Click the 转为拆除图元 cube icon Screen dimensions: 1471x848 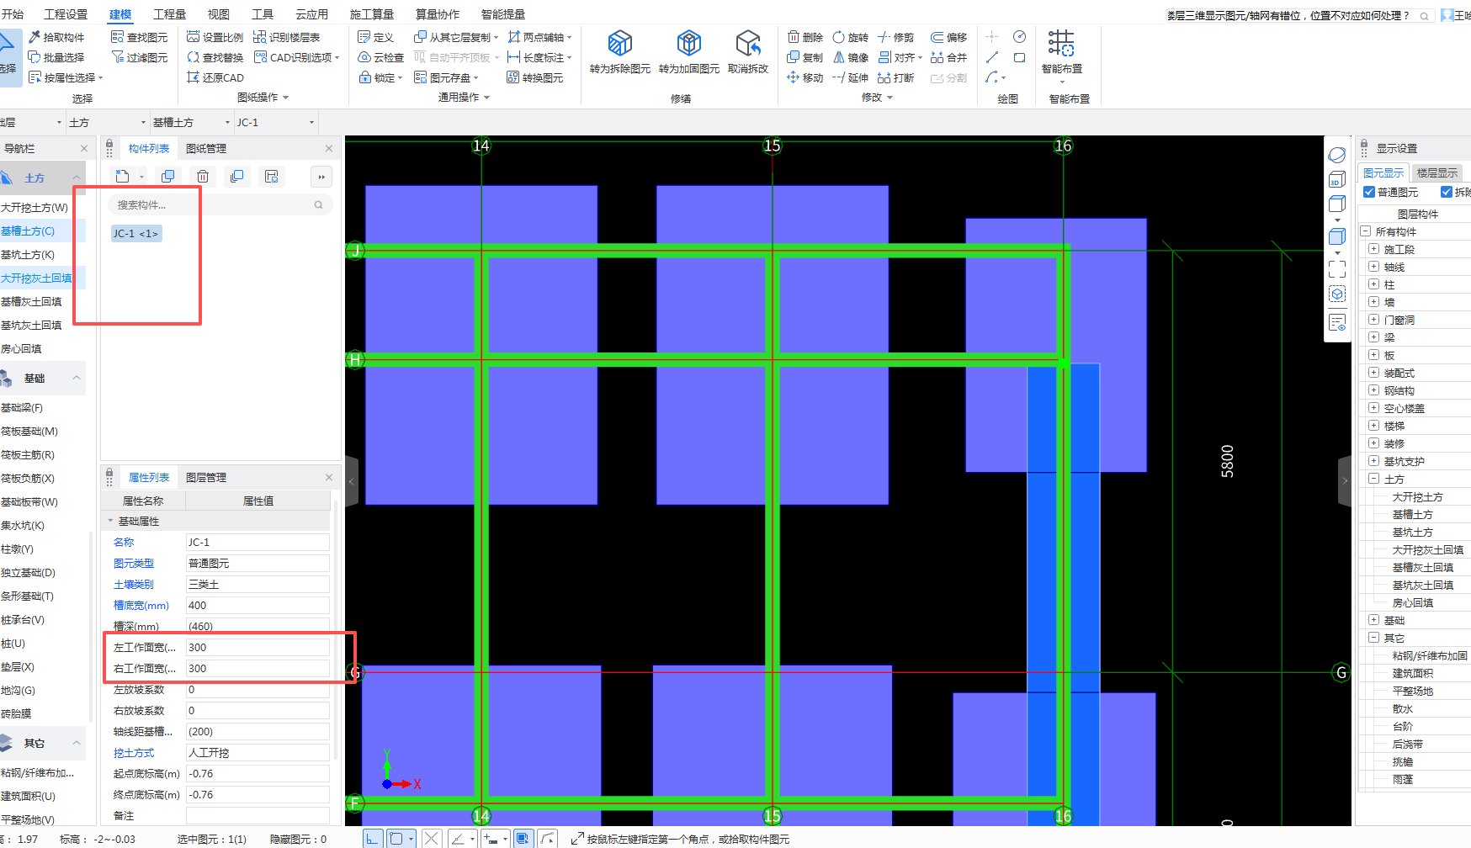pos(620,43)
